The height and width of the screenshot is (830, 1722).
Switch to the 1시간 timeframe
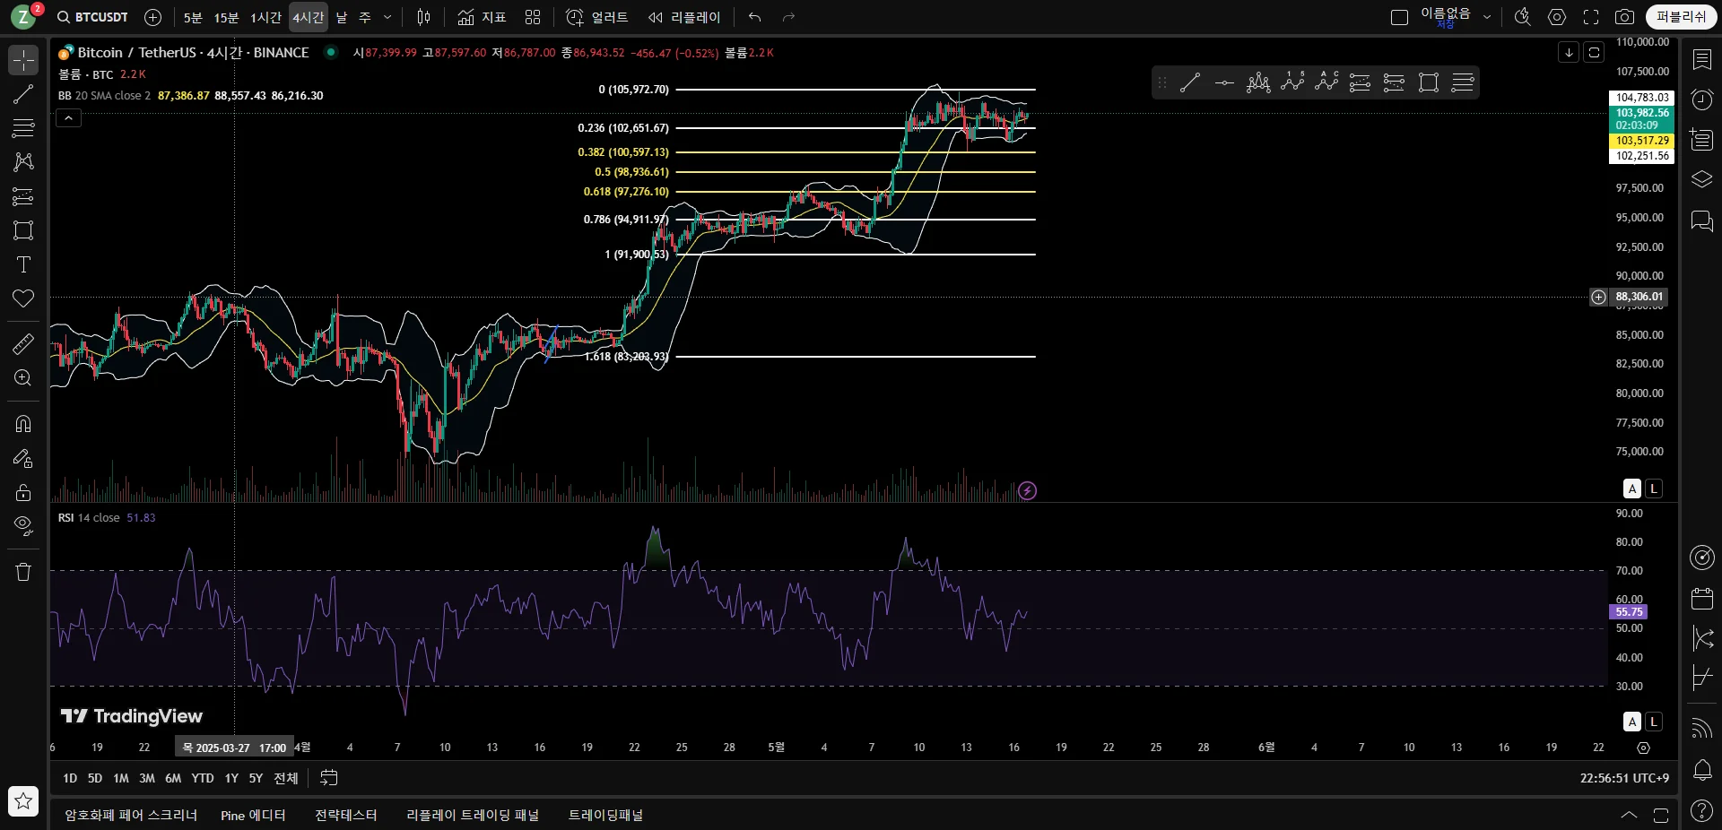(x=265, y=17)
